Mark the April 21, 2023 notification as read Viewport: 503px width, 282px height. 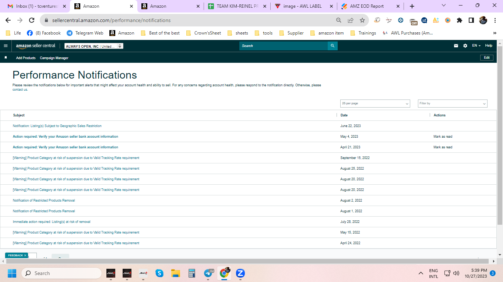point(443,147)
